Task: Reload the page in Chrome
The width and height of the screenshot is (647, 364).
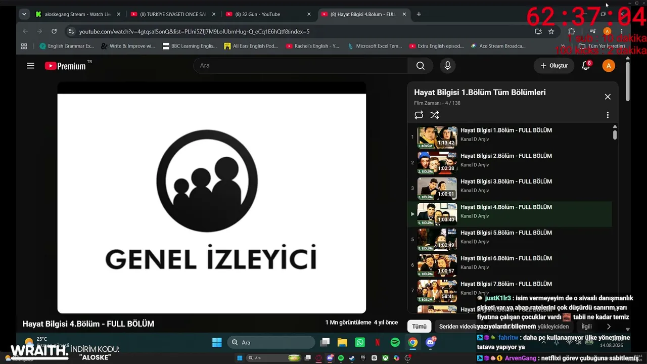Action: click(x=54, y=31)
